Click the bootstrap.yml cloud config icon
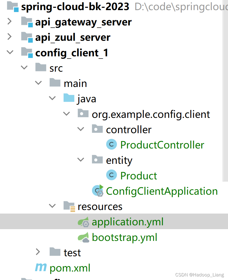 (84, 237)
